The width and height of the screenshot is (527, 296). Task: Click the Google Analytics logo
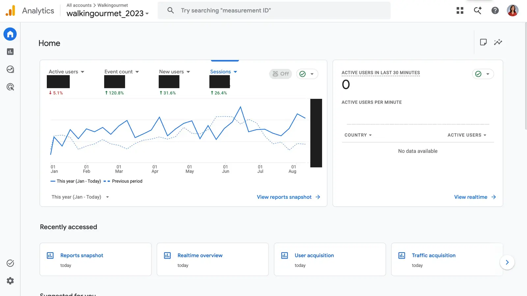[10, 11]
